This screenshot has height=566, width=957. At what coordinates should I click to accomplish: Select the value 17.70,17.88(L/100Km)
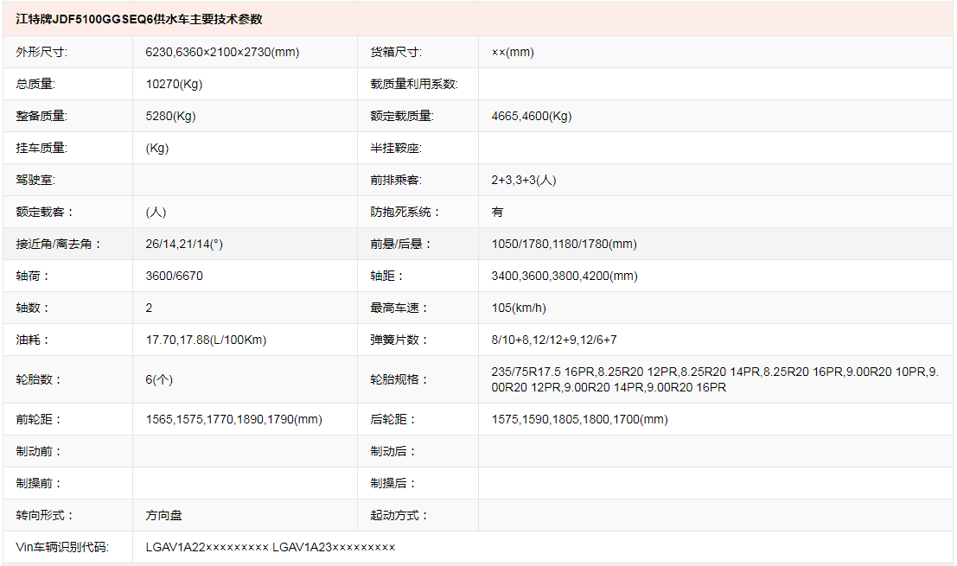pyautogui.click(x=206, y=340)
